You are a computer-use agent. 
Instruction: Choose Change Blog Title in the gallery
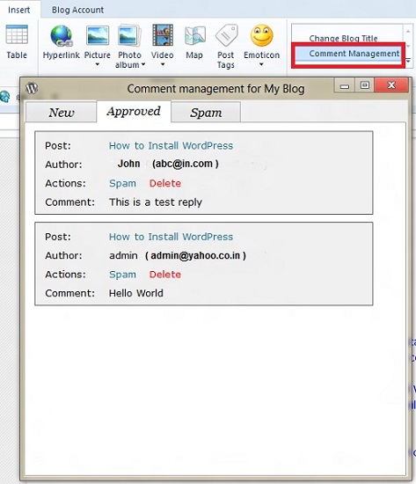pyautogui.click(x=343, y=38)
